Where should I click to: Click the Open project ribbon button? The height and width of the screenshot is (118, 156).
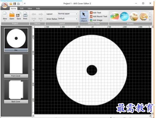pyautogui.click(x=12, y=16)
